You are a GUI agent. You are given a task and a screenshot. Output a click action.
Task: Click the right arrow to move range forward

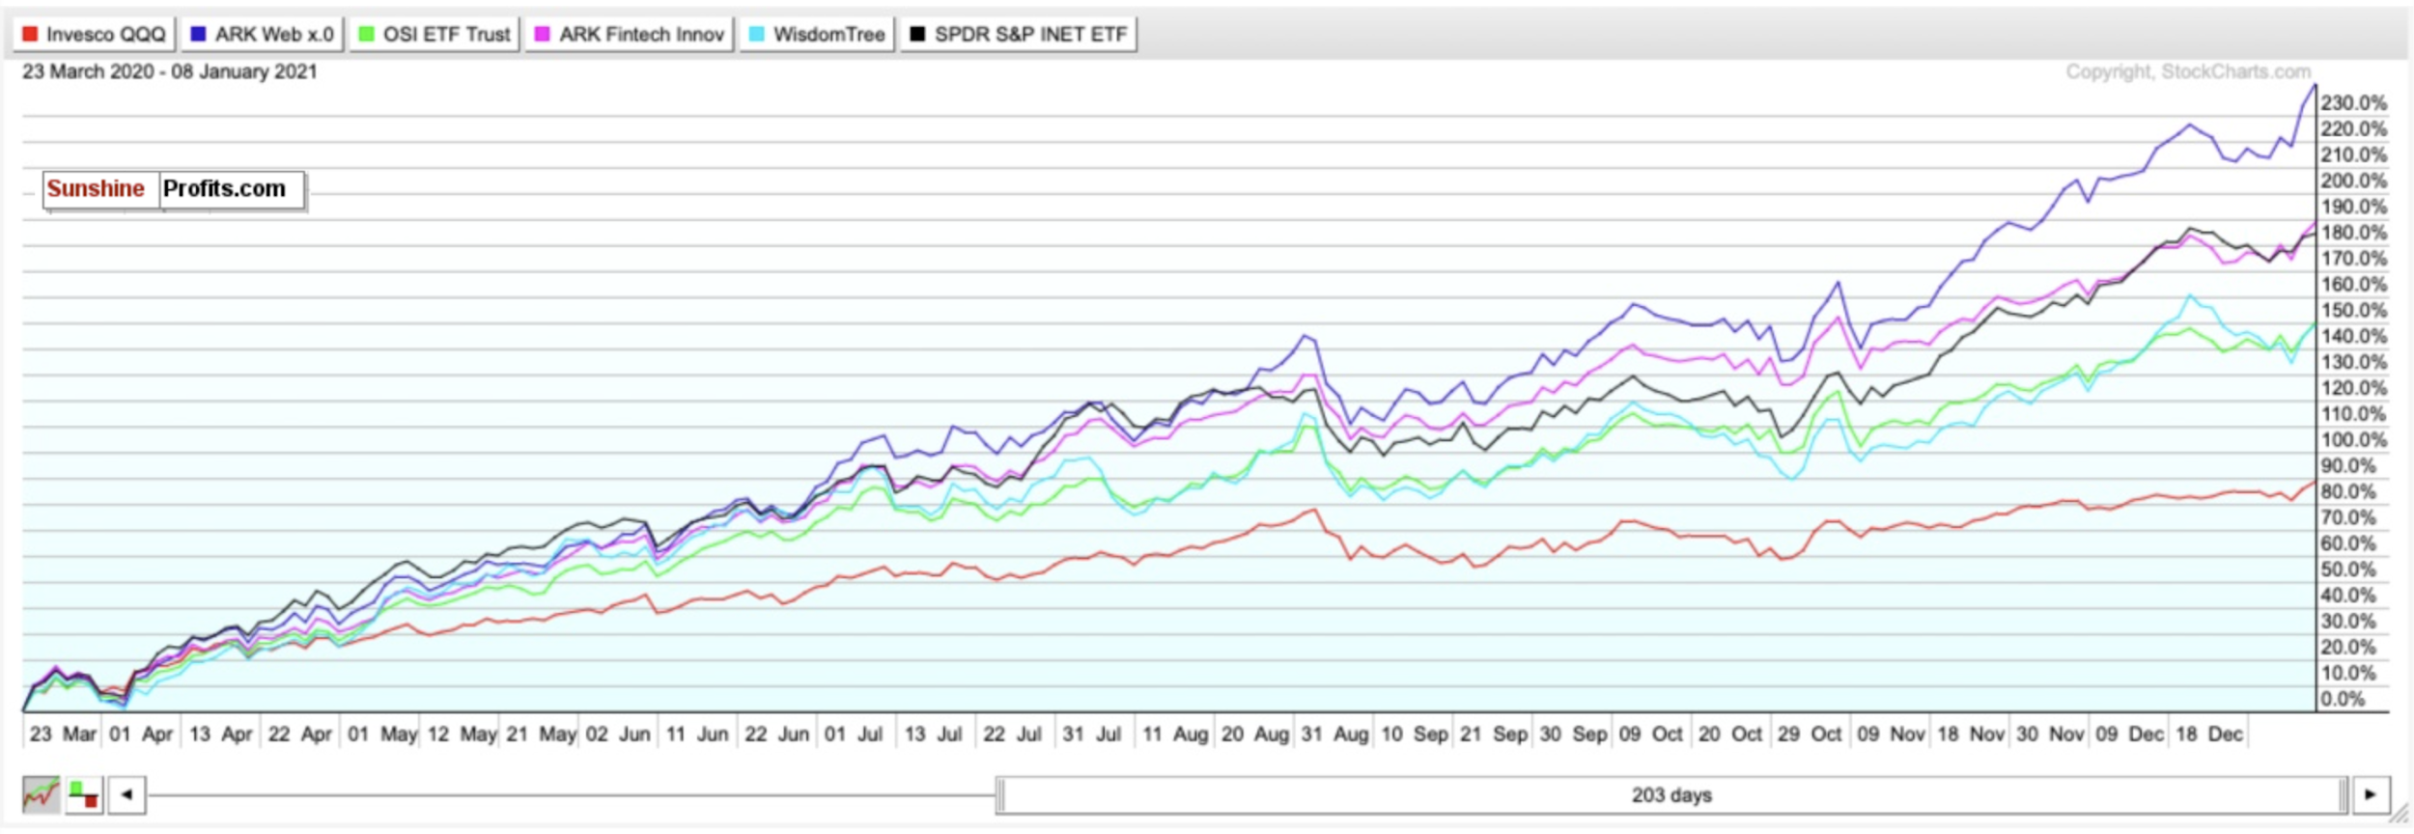(x=2371, y=795)
